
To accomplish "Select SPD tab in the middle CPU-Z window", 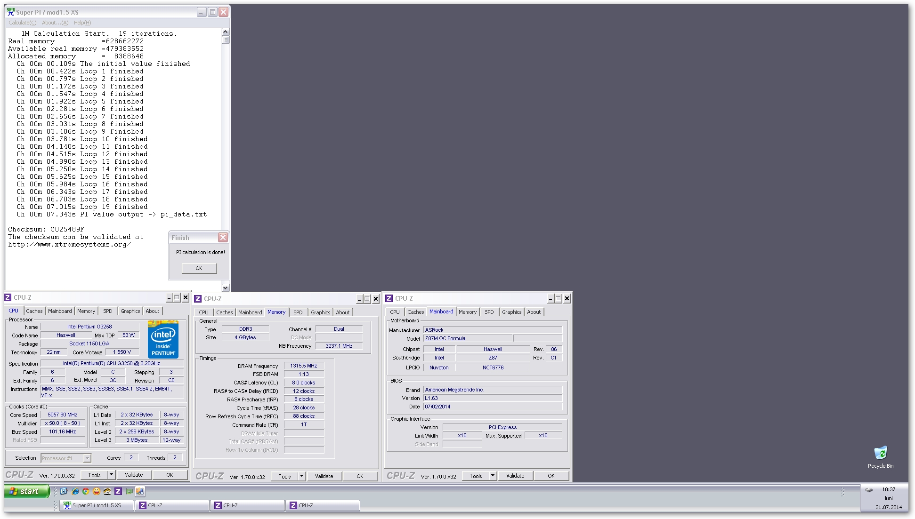I will (x=298, y=312).
